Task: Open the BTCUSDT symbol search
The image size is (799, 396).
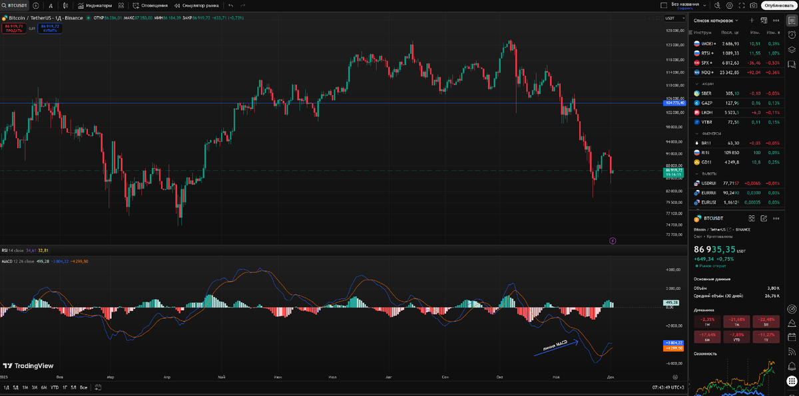Action: (x=15, y=5)
